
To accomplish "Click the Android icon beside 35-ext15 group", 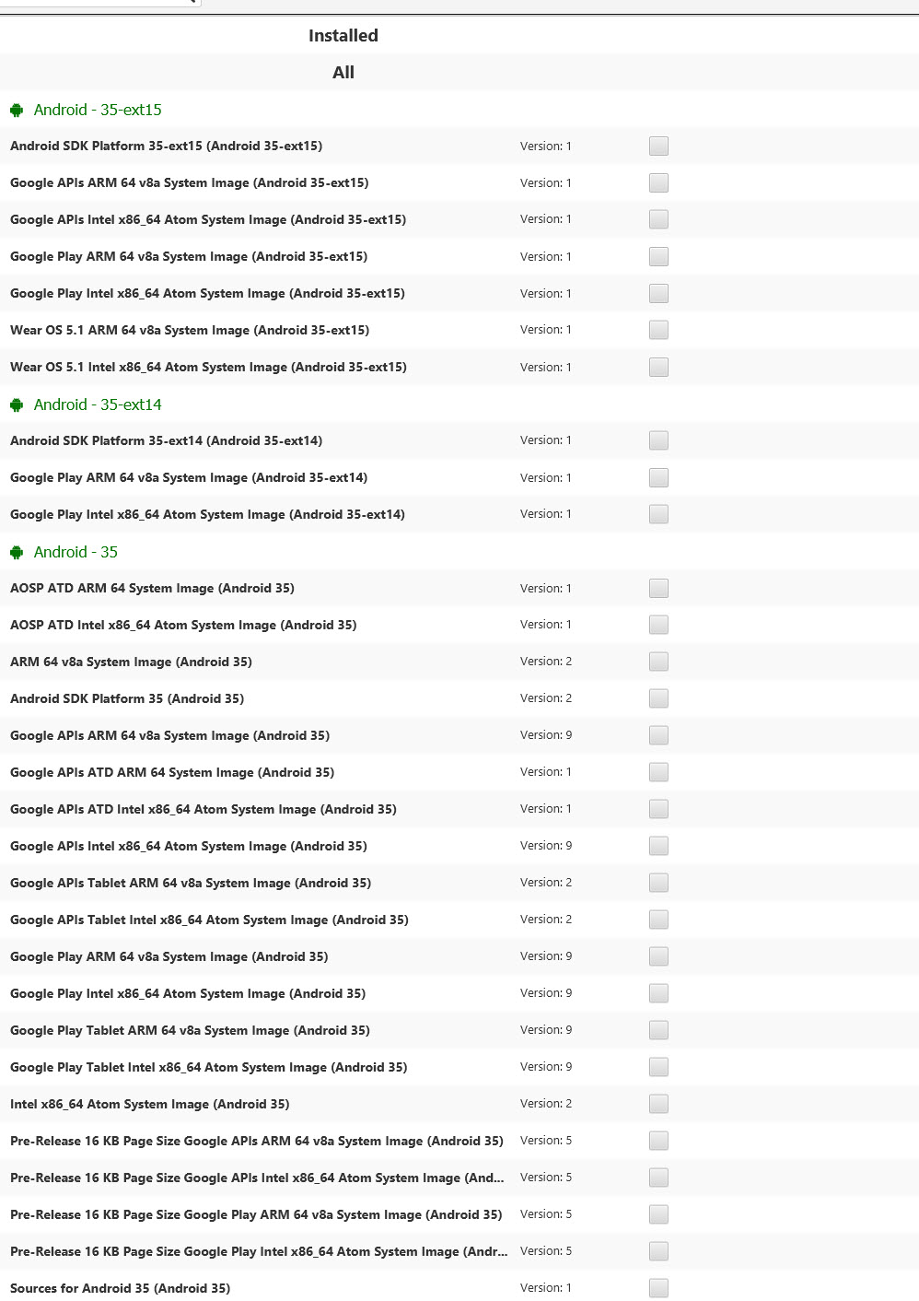I will (x=17, y=110).
